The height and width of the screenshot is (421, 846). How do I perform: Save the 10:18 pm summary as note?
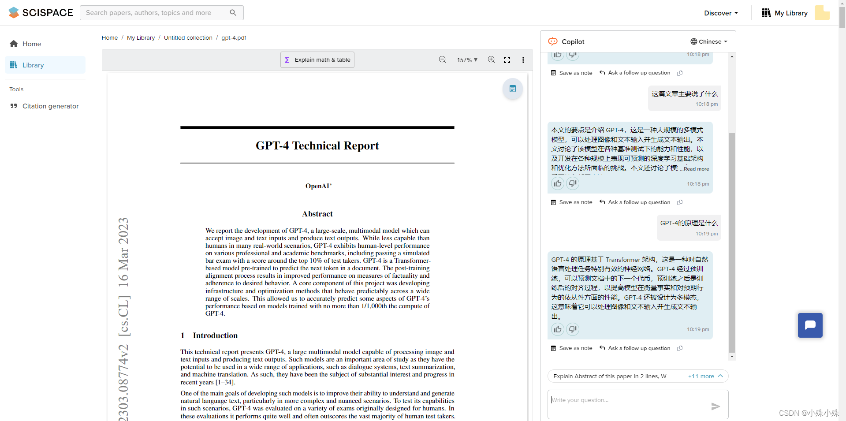[571, 202]
